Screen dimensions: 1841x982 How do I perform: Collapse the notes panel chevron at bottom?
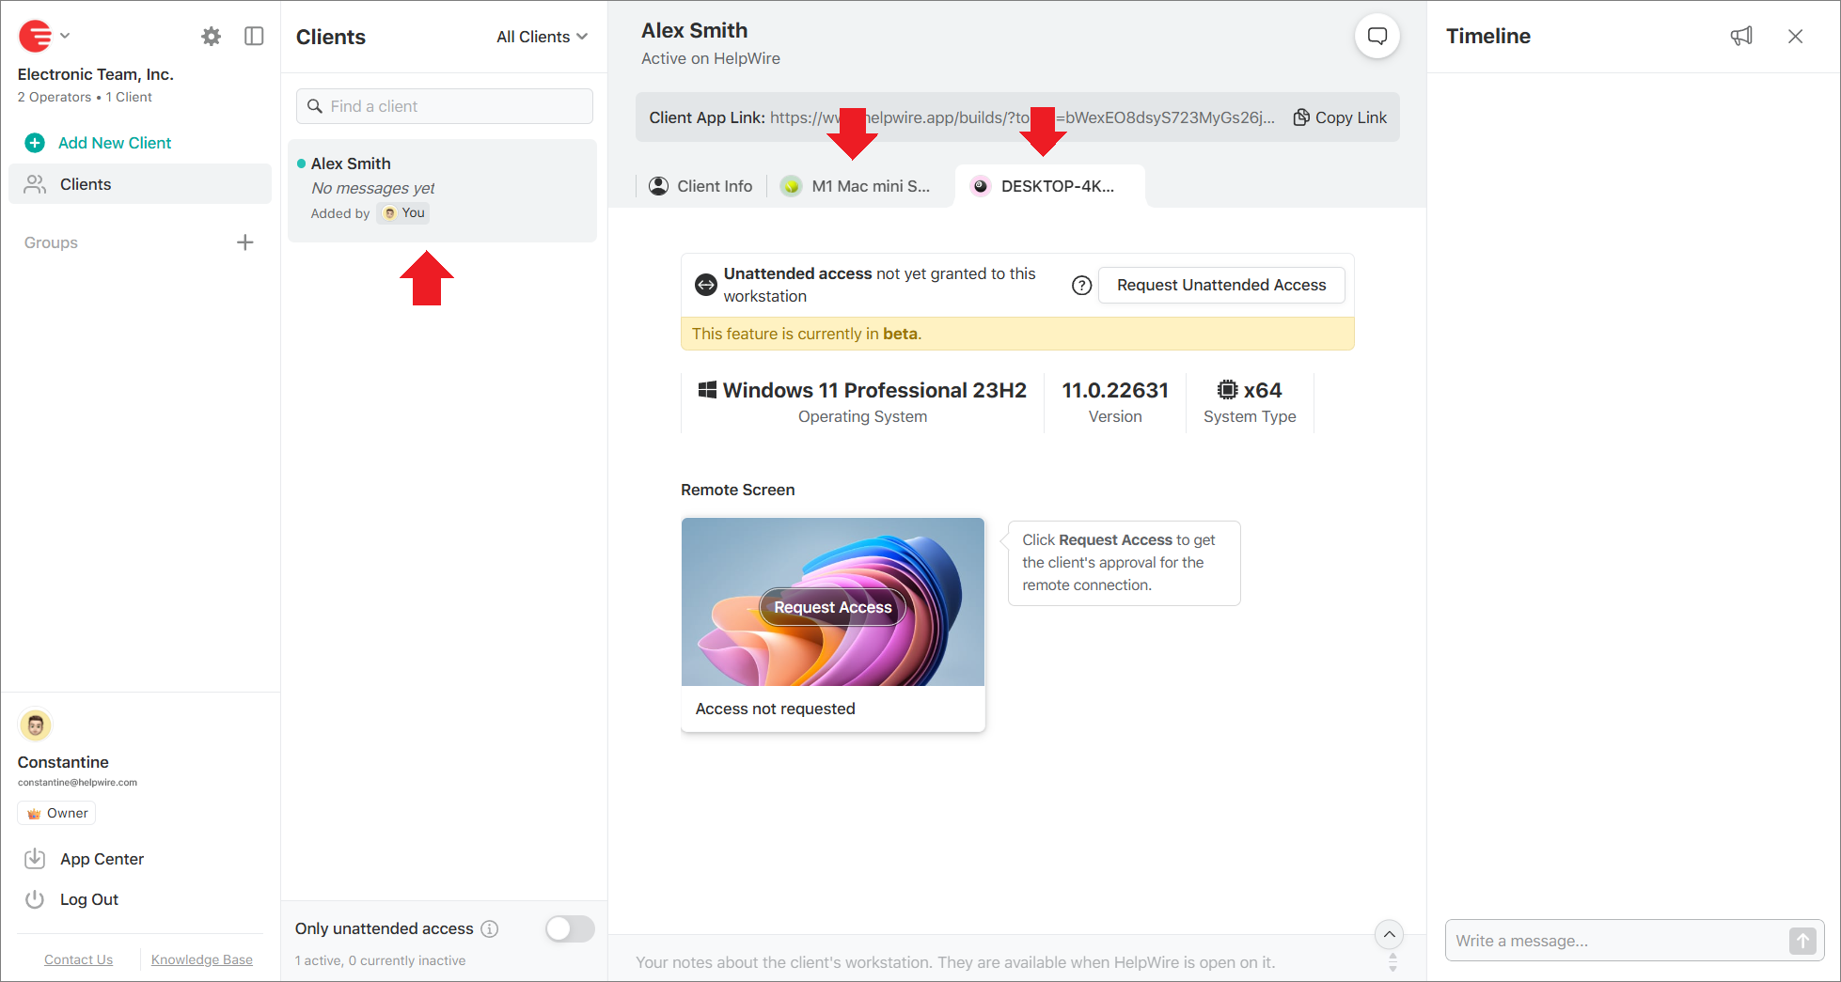pyautogui.click(x=1389, y=934)
